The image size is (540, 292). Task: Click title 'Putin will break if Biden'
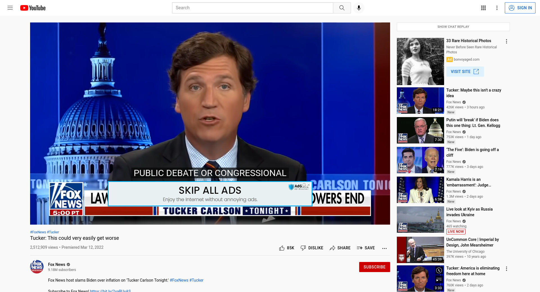[473, 123]
